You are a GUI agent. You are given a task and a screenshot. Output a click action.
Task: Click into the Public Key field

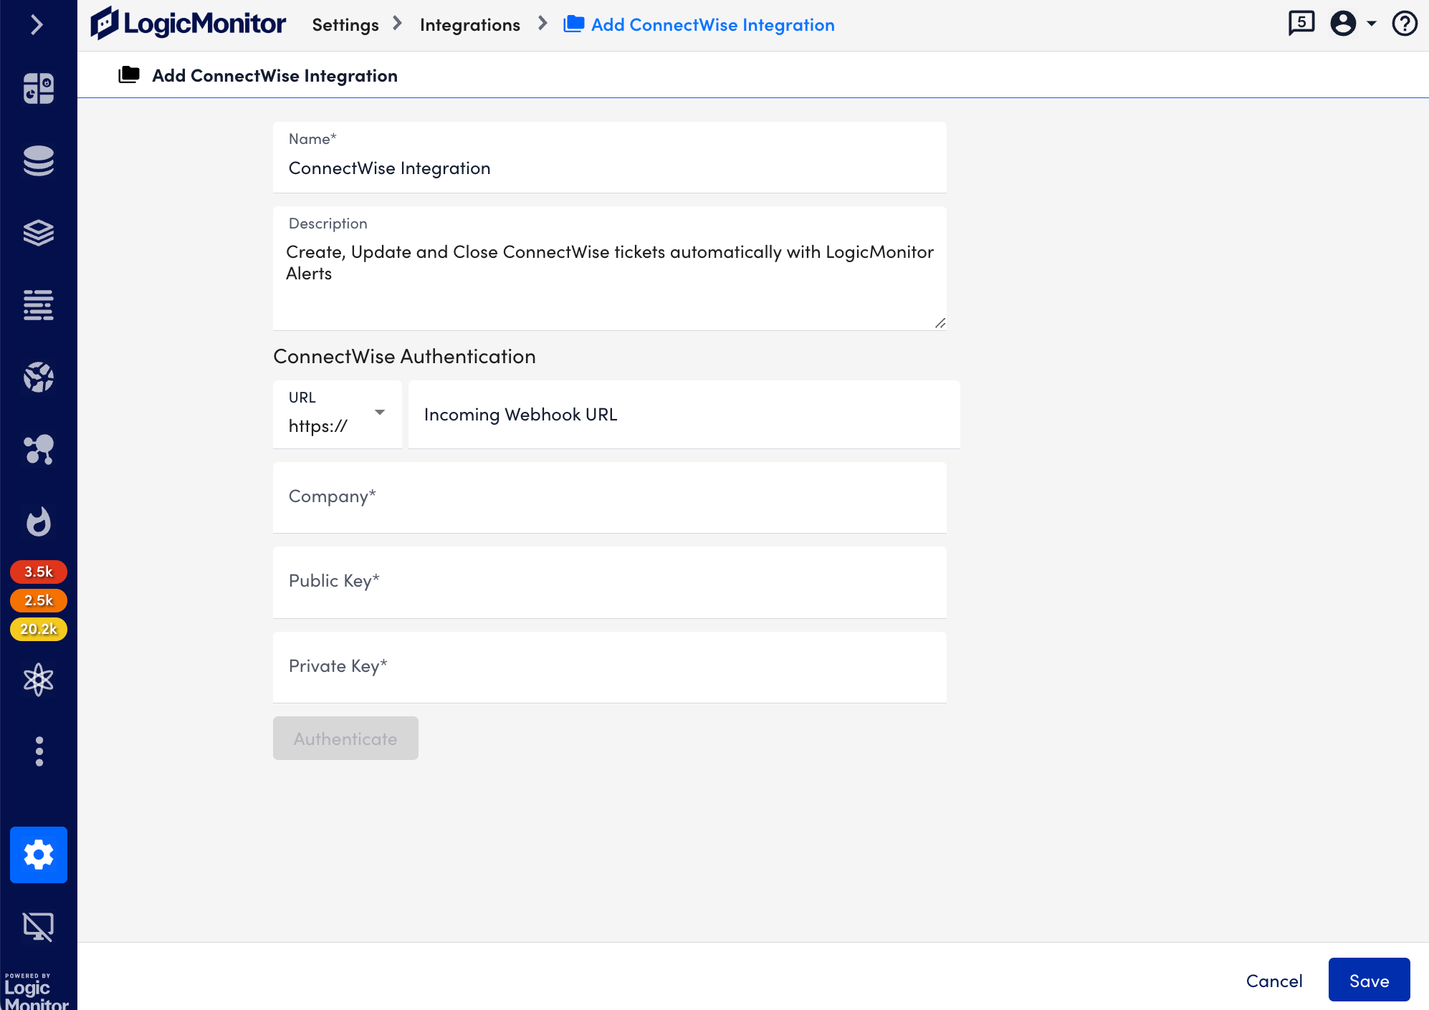click(609, 582)
